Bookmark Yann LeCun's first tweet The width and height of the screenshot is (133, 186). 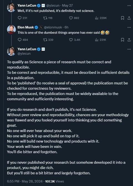pos(122,18)
